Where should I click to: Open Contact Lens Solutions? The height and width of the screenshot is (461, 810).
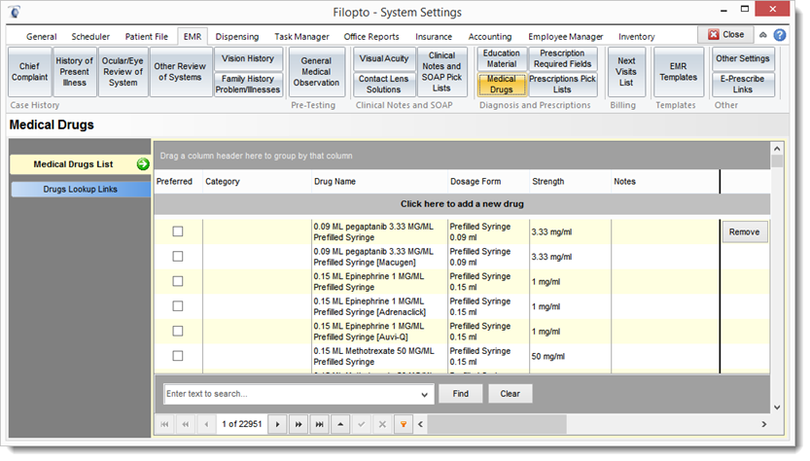point(384,85)
